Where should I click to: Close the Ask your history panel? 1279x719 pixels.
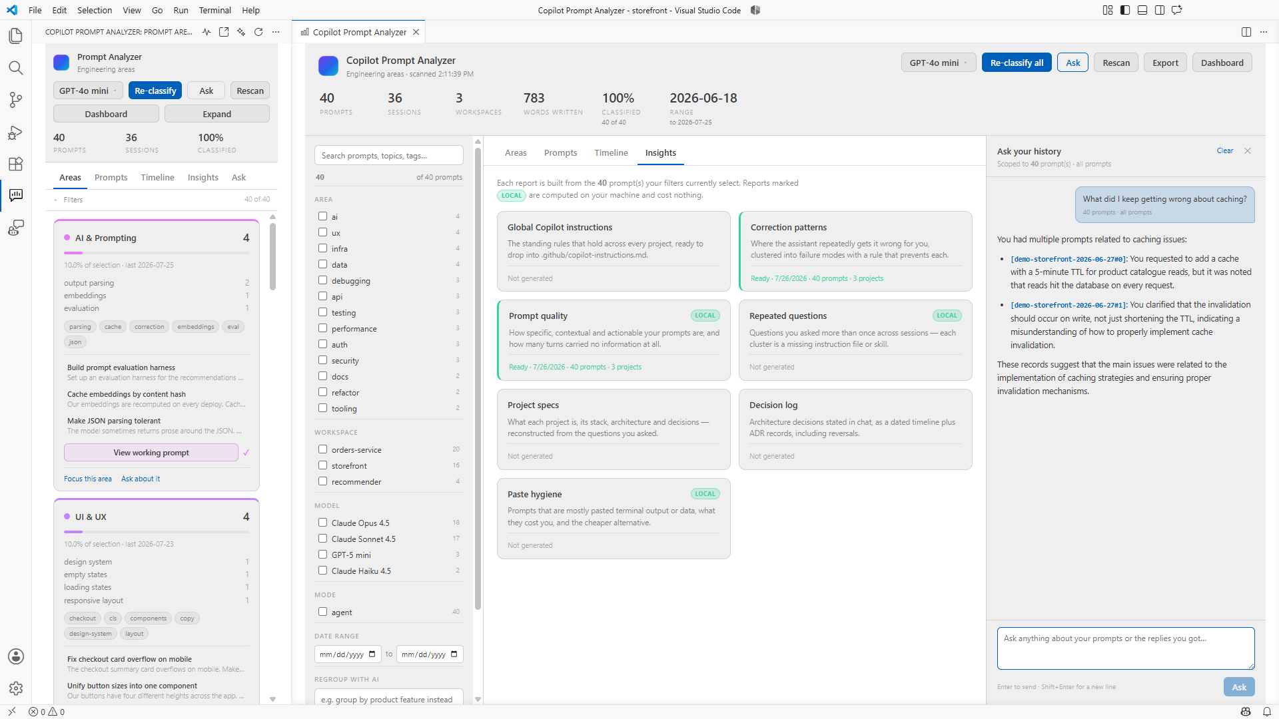(1248, 151)
